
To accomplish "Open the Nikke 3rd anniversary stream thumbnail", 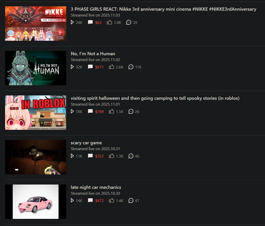I will click(x=36, y=23).
